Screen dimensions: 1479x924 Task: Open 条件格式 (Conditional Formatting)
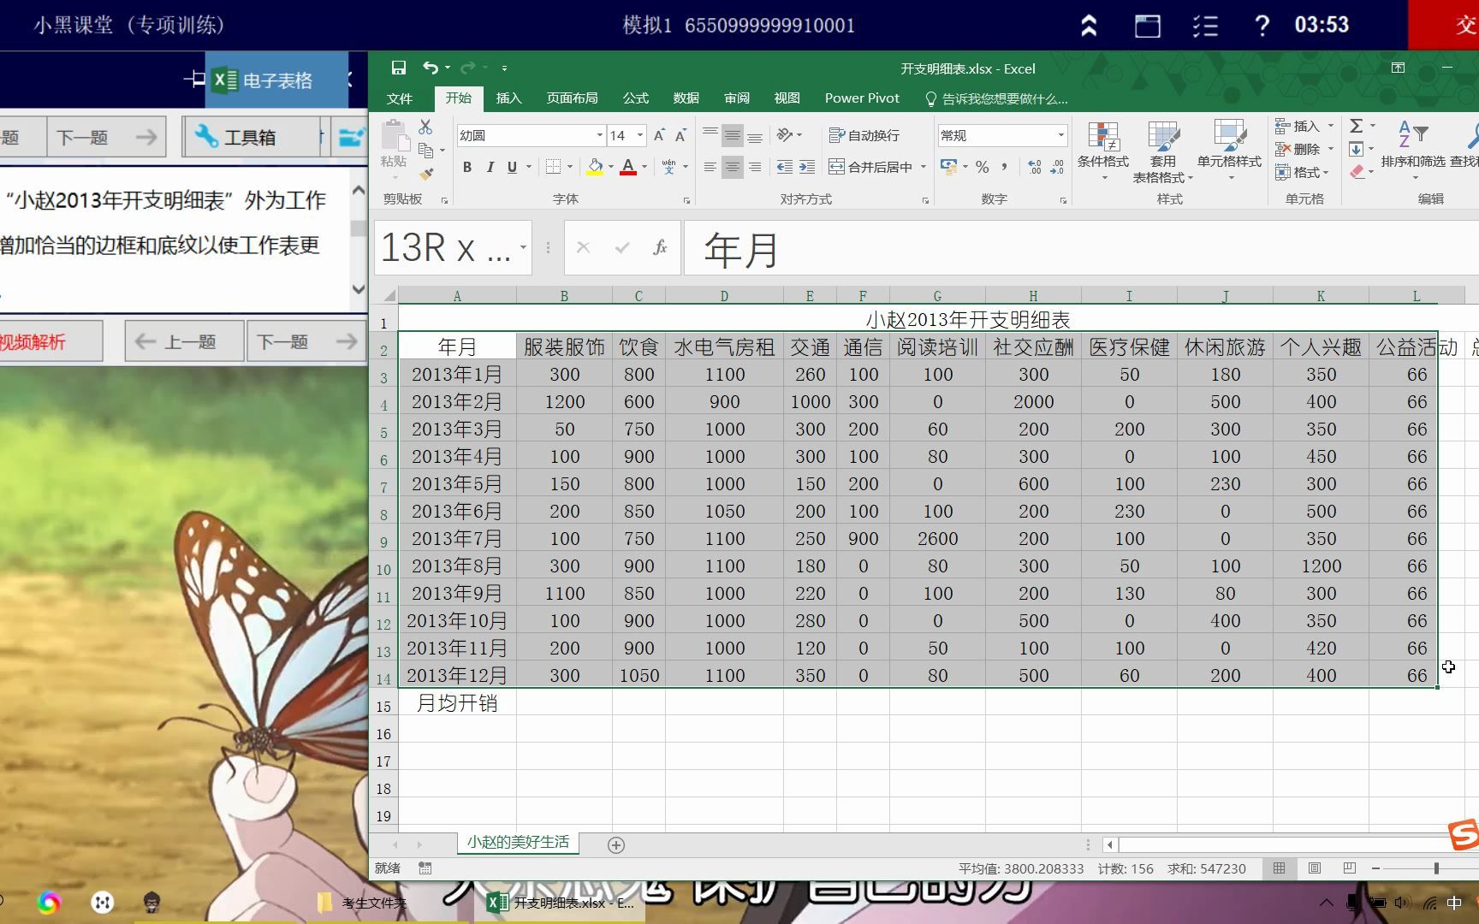1103,152
